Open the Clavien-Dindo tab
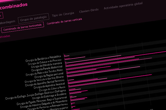Viewport: 166px width, 110px height. coord(89,10)
